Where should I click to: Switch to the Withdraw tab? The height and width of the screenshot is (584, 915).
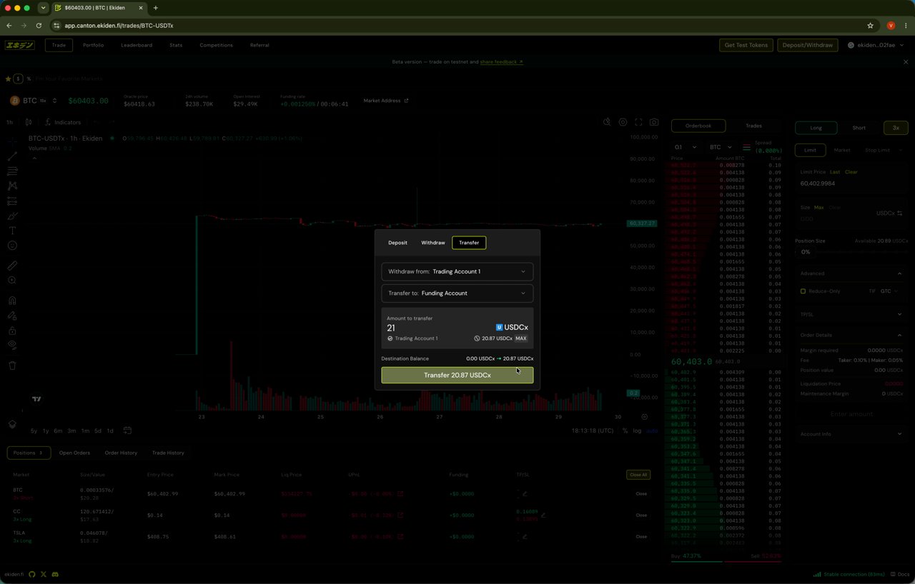coord(432,243)
